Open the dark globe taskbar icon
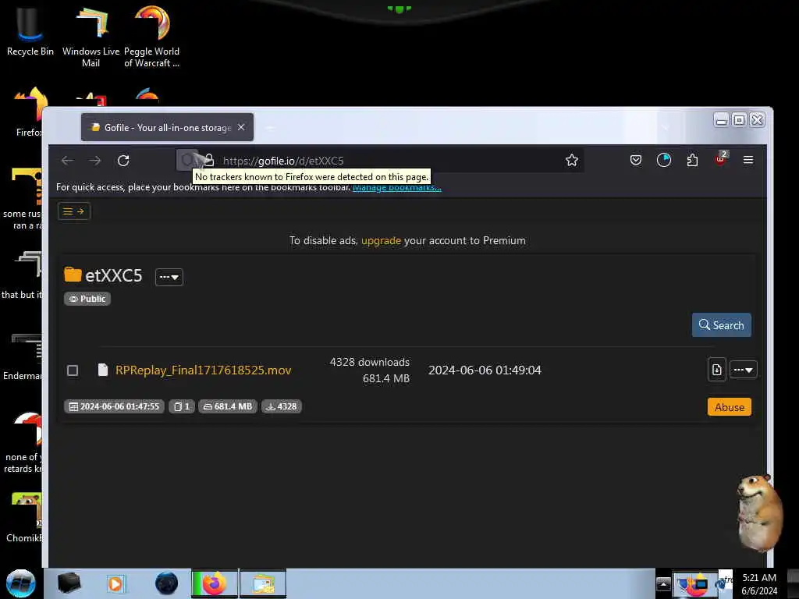Image resolution: width=799 pixels, height=599 pixels. coord(167,583)
